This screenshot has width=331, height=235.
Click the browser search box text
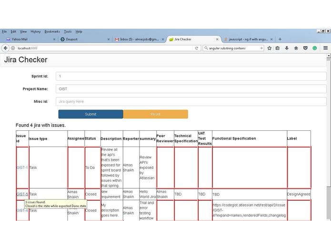coord(227,48)
